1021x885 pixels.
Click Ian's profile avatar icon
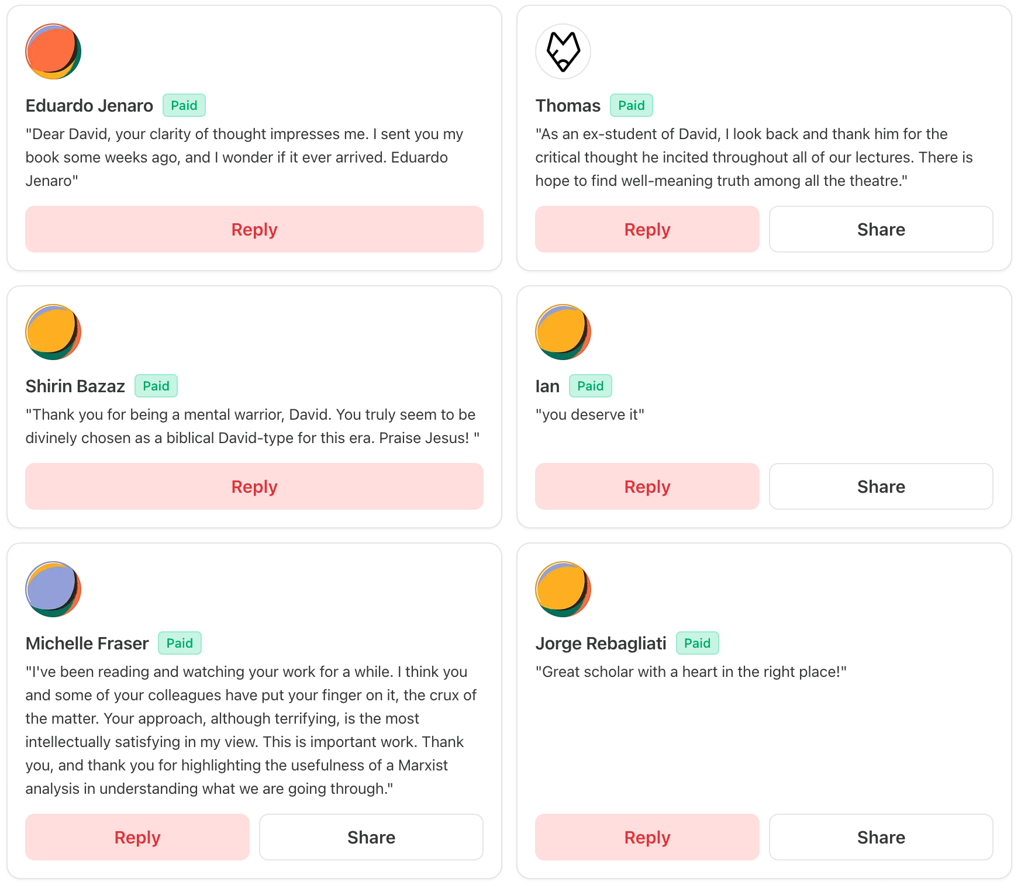coord(563,332)
